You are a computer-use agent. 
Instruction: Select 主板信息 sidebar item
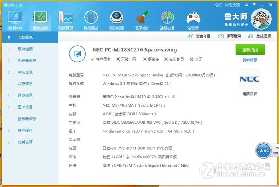(x=30, y=72)
